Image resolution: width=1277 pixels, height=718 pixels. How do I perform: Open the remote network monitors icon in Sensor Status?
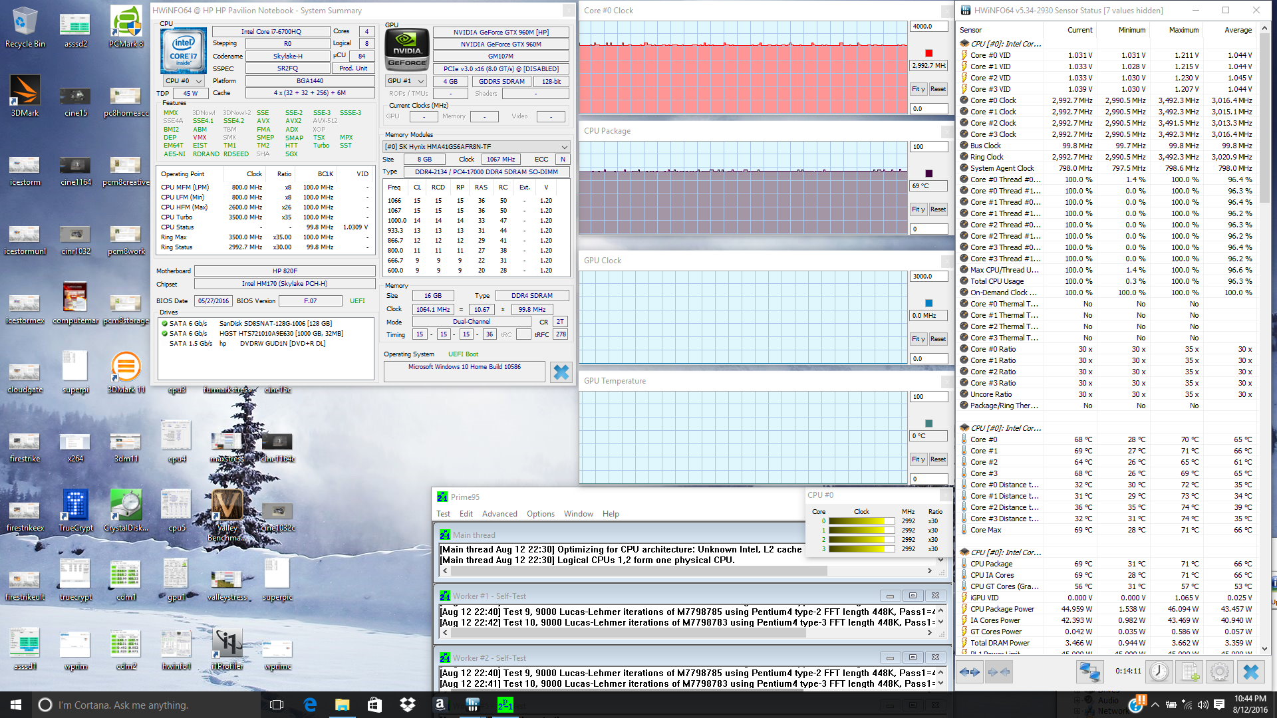[x=1089, y=671]
